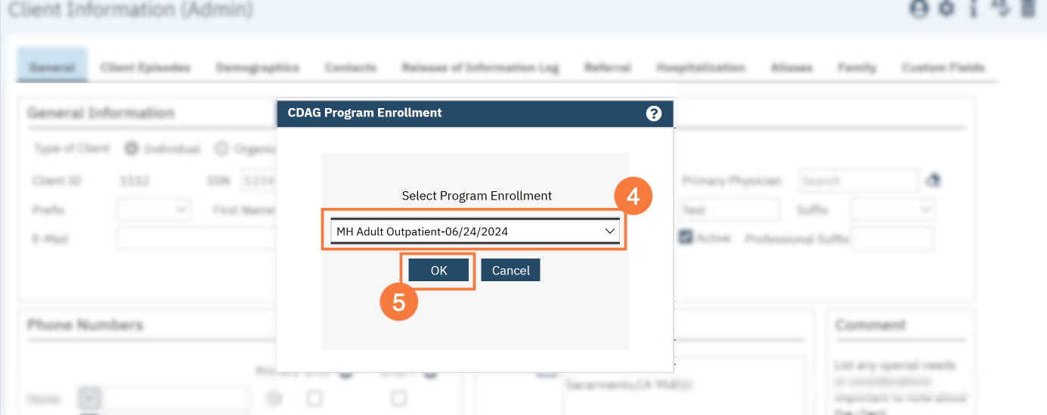Viewport: 1047px width, 415px height.
Task: Select the Individual client type radio button
Action: click(132, 149)
